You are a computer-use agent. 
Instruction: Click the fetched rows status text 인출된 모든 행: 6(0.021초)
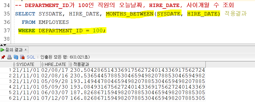(65, 57)
